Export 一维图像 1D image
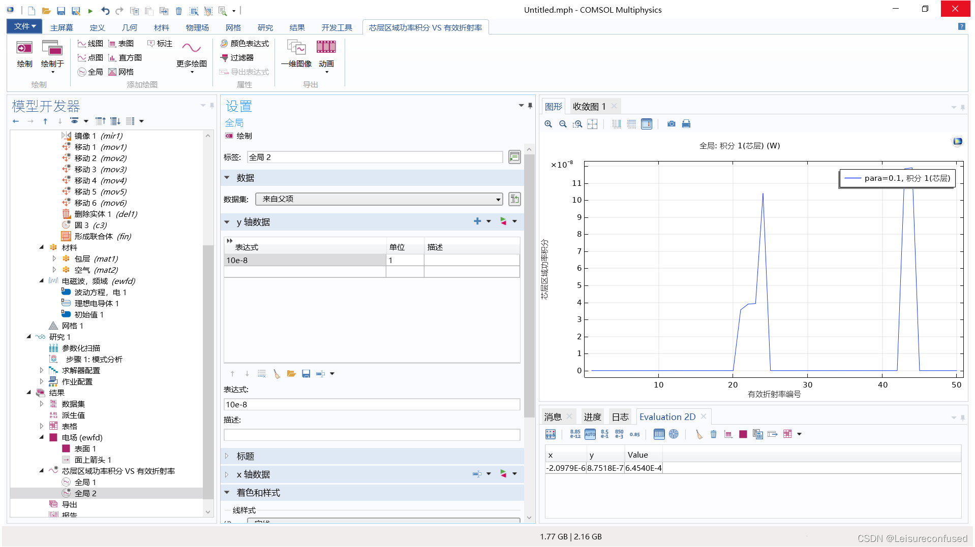This screenshot has height=547, width=975. [x=296, y=54]
